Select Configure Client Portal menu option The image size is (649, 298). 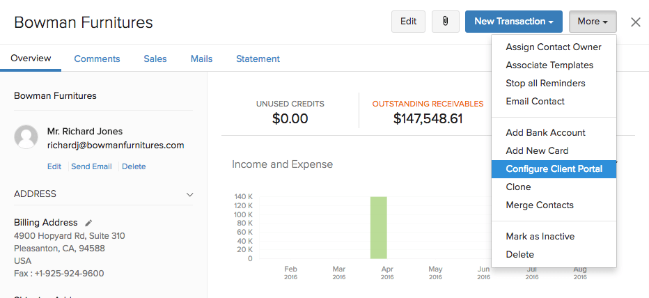click(x=554, y=169)
